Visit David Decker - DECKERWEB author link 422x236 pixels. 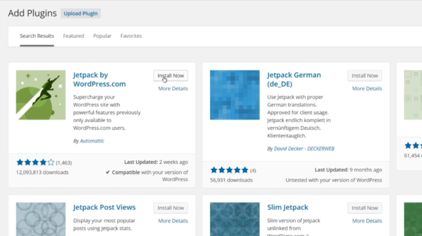click(304, 149)
